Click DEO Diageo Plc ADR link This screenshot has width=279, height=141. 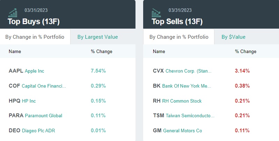(32, 131)
